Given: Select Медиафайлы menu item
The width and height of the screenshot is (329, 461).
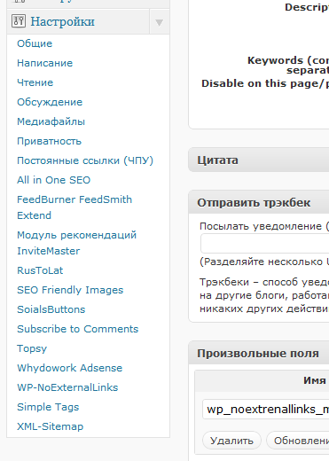Looking at the screenshot, I should pos(51,121).
